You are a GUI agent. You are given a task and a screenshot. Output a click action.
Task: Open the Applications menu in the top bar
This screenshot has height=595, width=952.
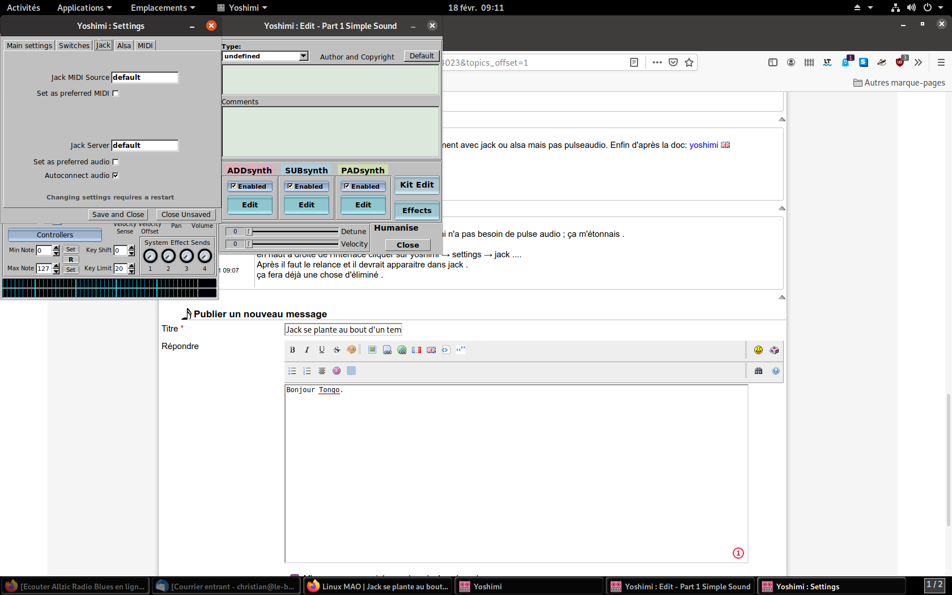coord(84,7)
